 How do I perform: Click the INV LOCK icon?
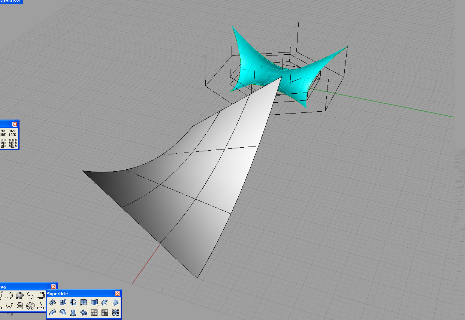pyautogui.click(x=13, y=133)
